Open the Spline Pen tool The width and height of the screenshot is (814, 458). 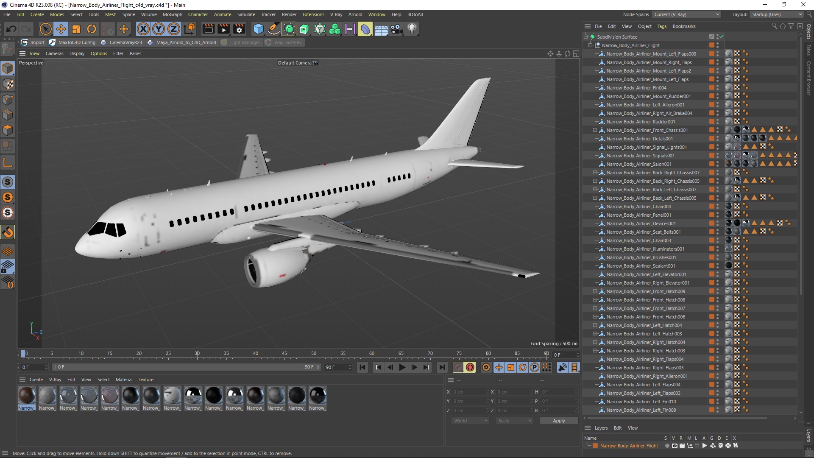tap(274, 29)
